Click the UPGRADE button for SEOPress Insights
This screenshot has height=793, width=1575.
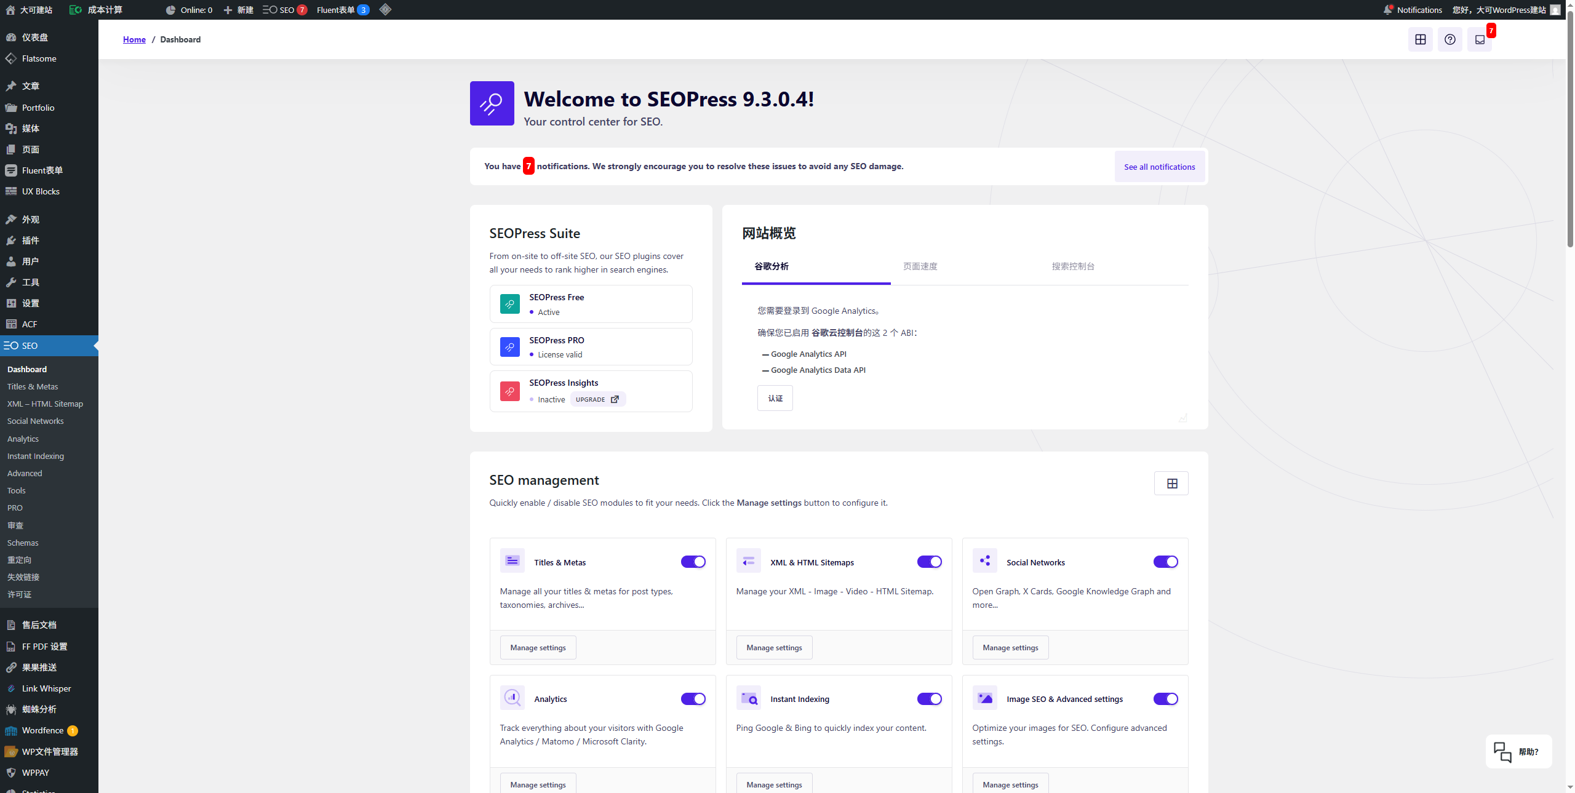coord(597,399)
